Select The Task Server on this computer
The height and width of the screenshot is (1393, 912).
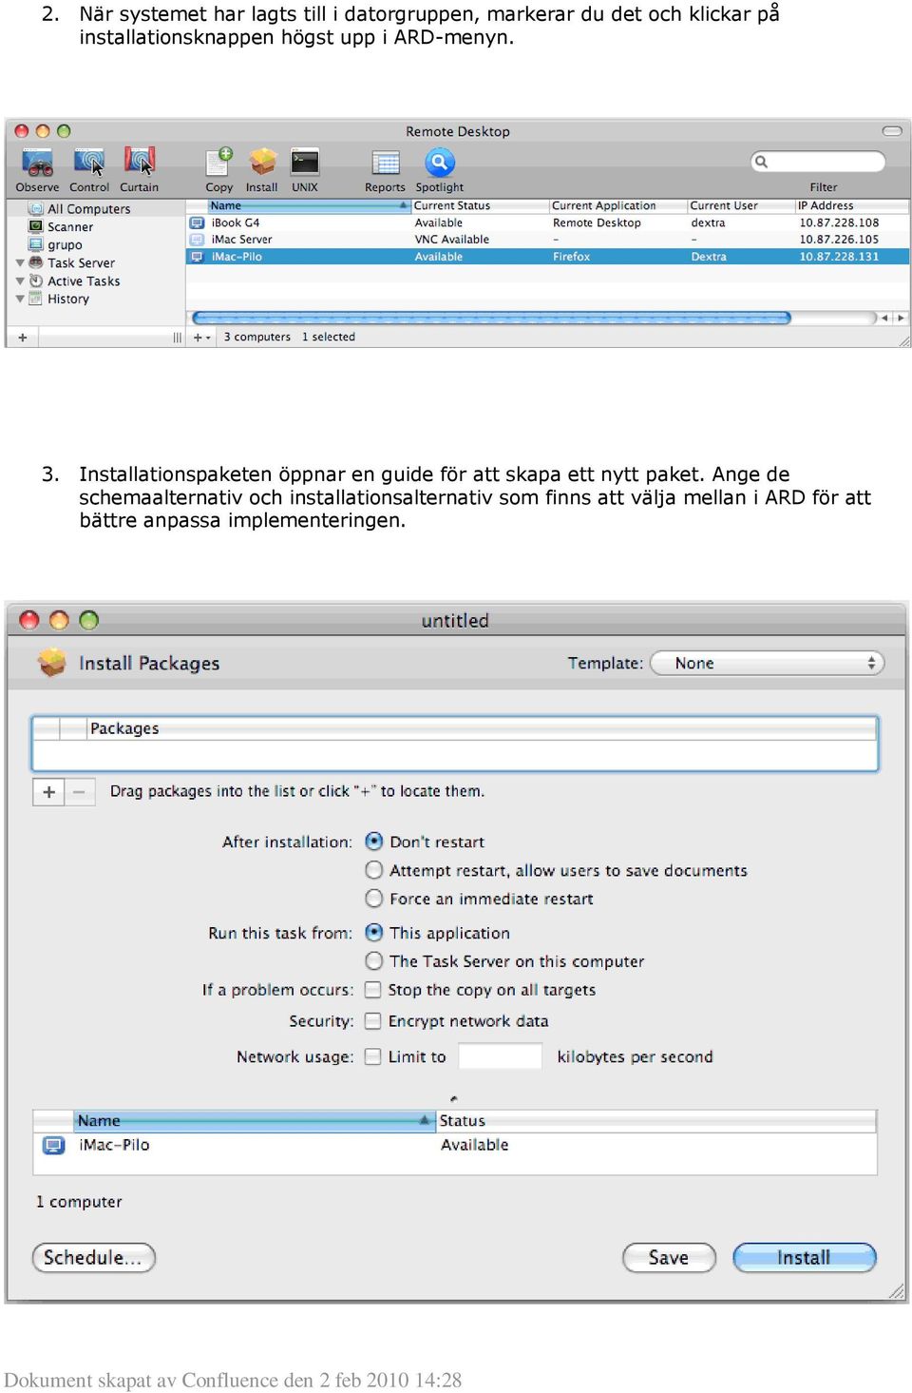tap(374, 961)
